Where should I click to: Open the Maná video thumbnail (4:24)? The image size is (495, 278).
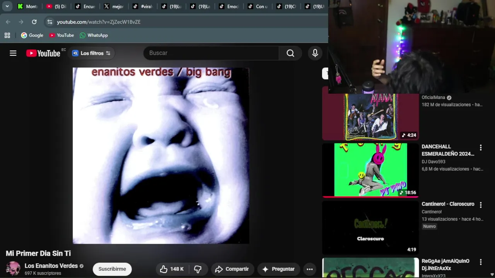pyautogui.click(x=370, y=116)
